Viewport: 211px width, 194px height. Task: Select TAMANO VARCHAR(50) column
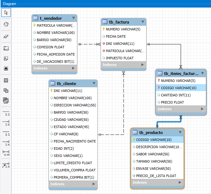pyautogui.click(x=157, y=161)
